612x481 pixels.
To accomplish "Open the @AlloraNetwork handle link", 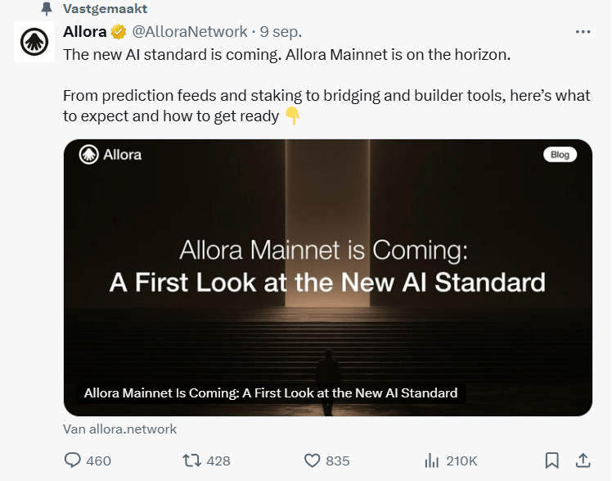I will click(x=189, y=32).
